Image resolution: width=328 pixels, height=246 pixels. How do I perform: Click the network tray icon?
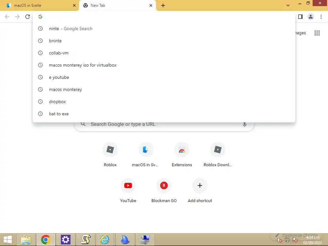287,240
